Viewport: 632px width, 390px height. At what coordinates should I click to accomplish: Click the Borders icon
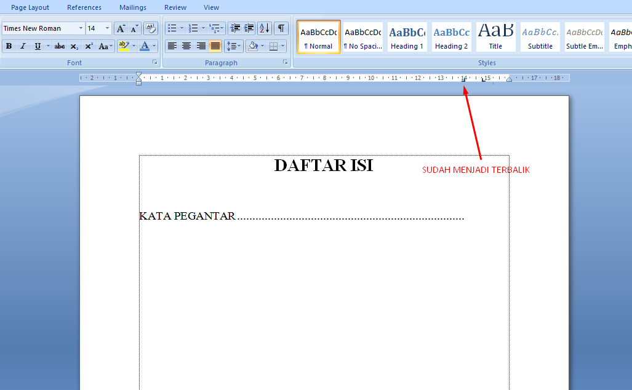click(274, 46)
